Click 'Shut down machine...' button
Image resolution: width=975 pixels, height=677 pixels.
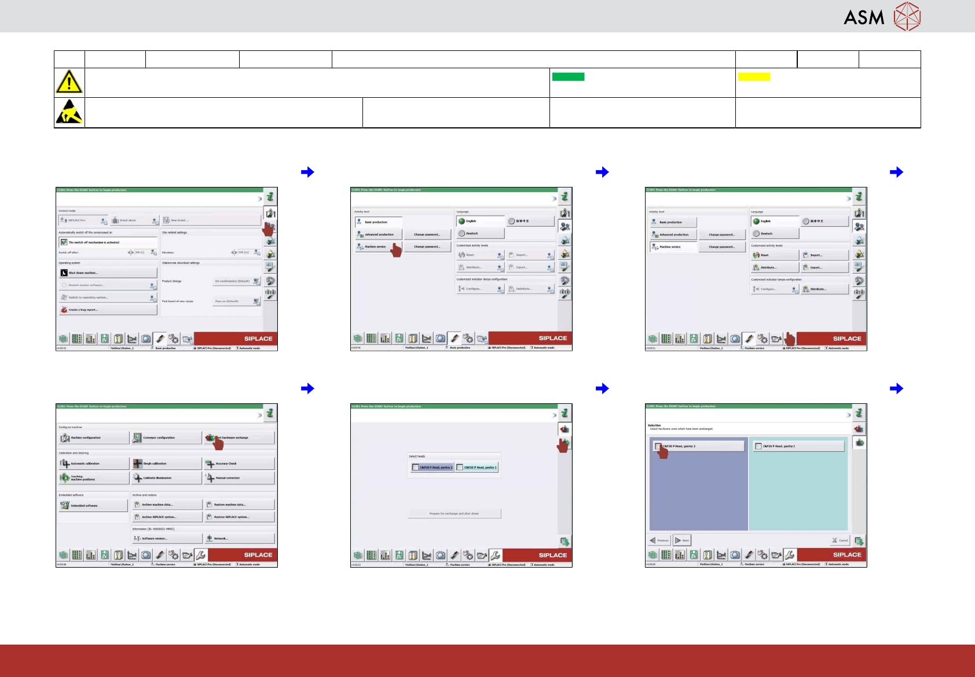(108, 273)
